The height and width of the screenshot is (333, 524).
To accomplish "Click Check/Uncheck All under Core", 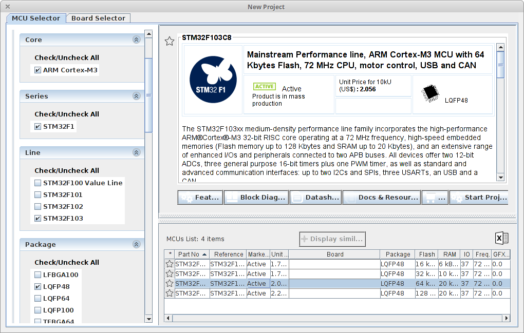I will pyautogui.click(x=67, y=58).
